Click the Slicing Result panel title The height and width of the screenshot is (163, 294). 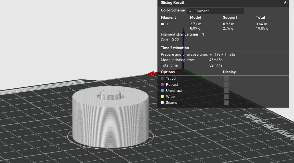pyautogui.click(x=172, y=3)
